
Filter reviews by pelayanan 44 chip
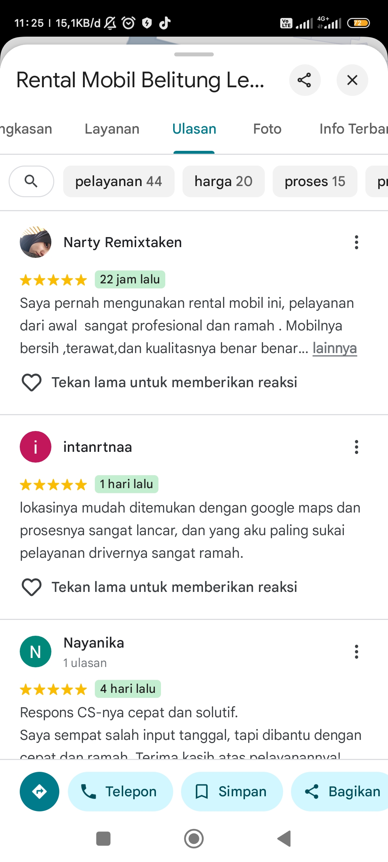point(119,181)
